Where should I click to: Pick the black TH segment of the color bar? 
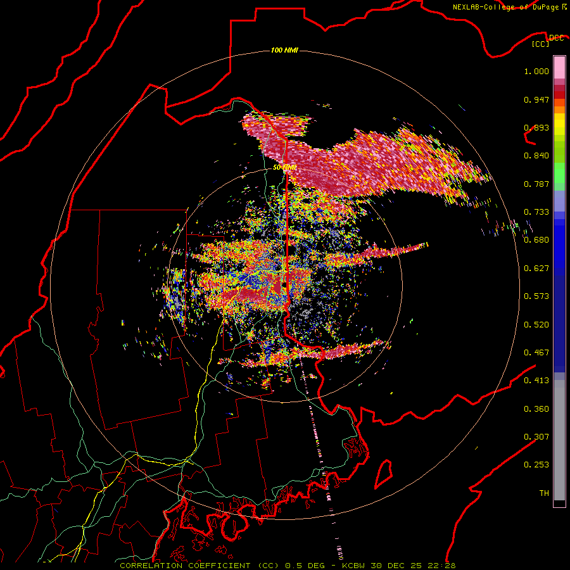coord(559,503)
